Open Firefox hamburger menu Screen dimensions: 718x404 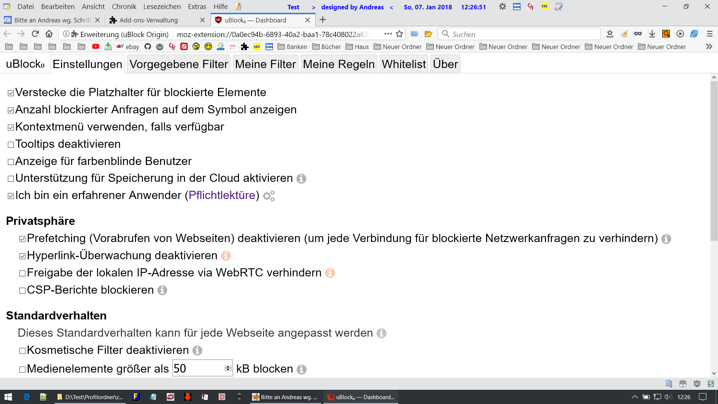coord(710,34)
